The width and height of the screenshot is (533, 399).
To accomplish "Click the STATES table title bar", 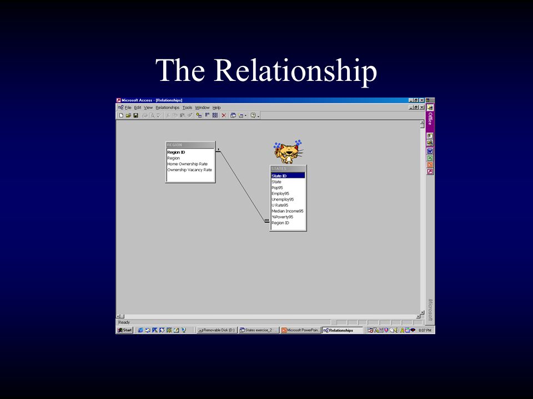I will click(x=288, y=168).
